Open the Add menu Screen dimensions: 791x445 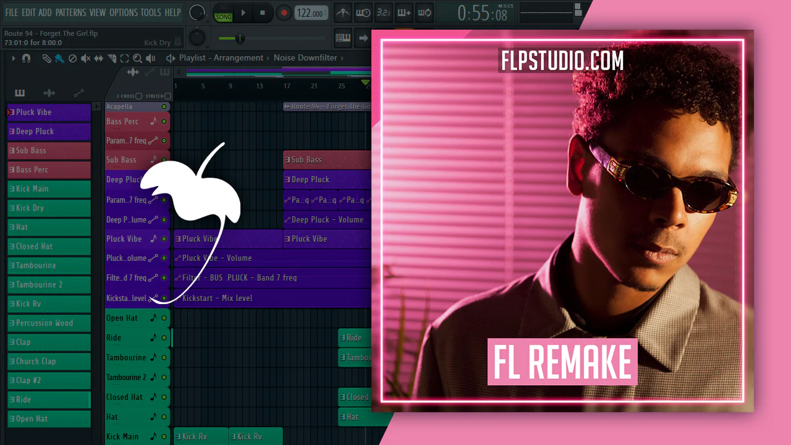[x=45, y=12]
